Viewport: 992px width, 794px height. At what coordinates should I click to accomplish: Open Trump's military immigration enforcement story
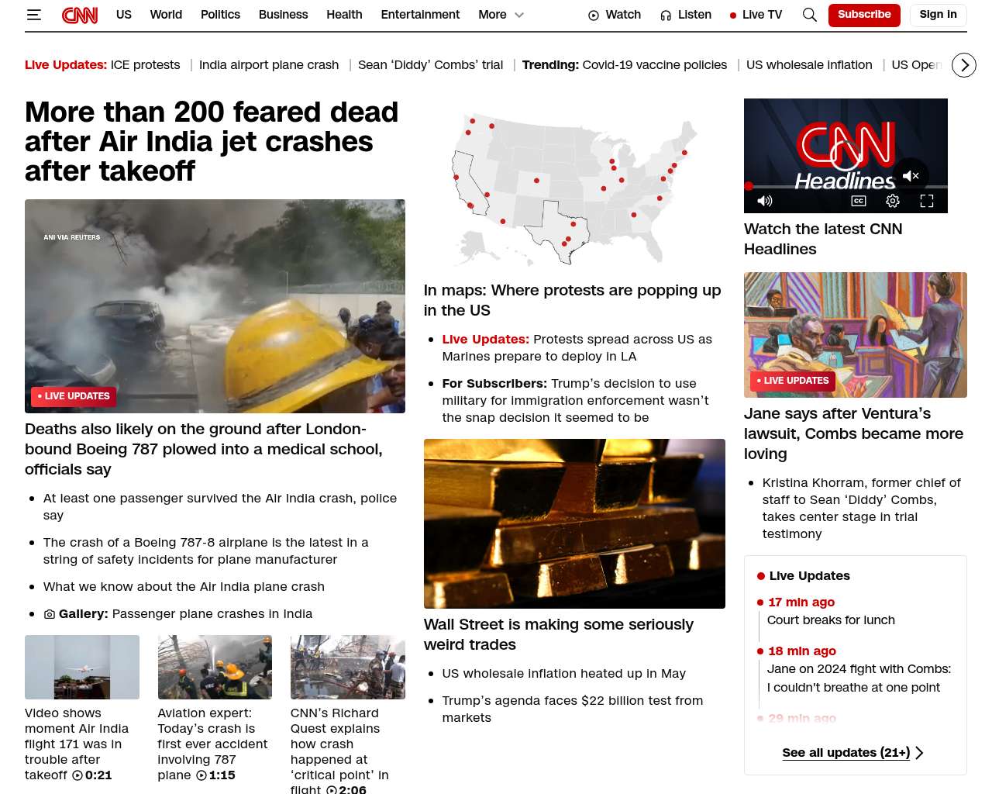[x=576, y=401]
